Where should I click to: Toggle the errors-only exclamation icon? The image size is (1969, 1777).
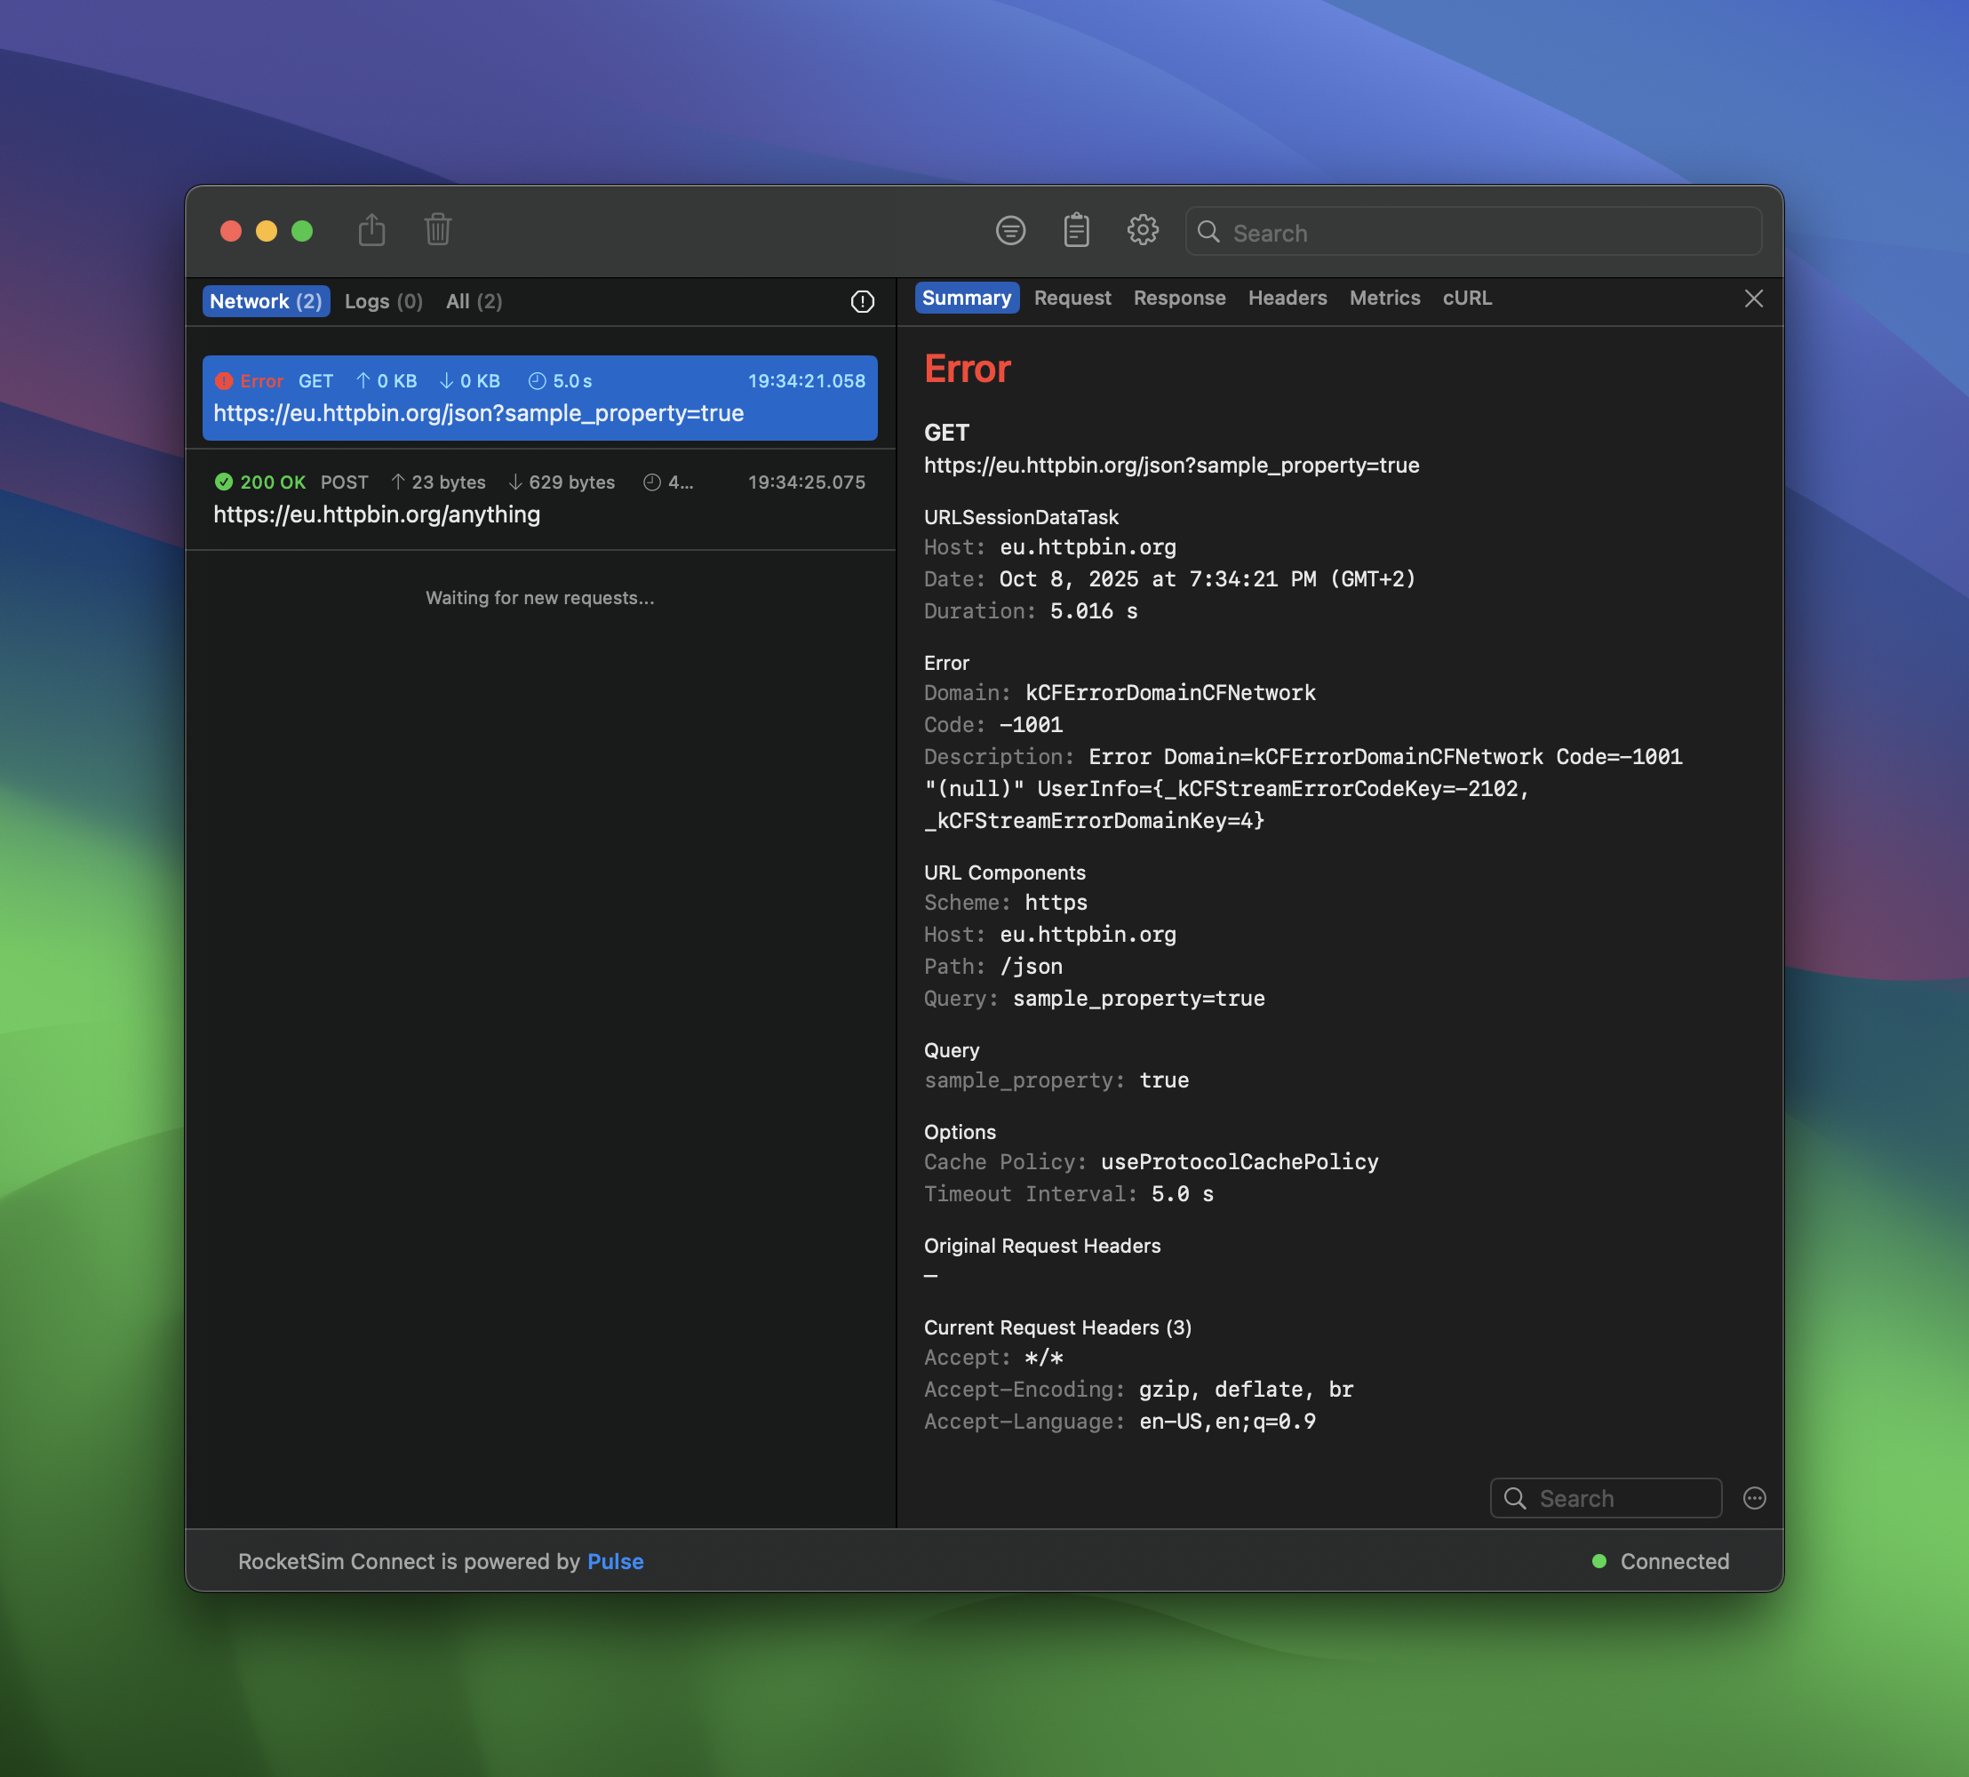tap(862, 302)
